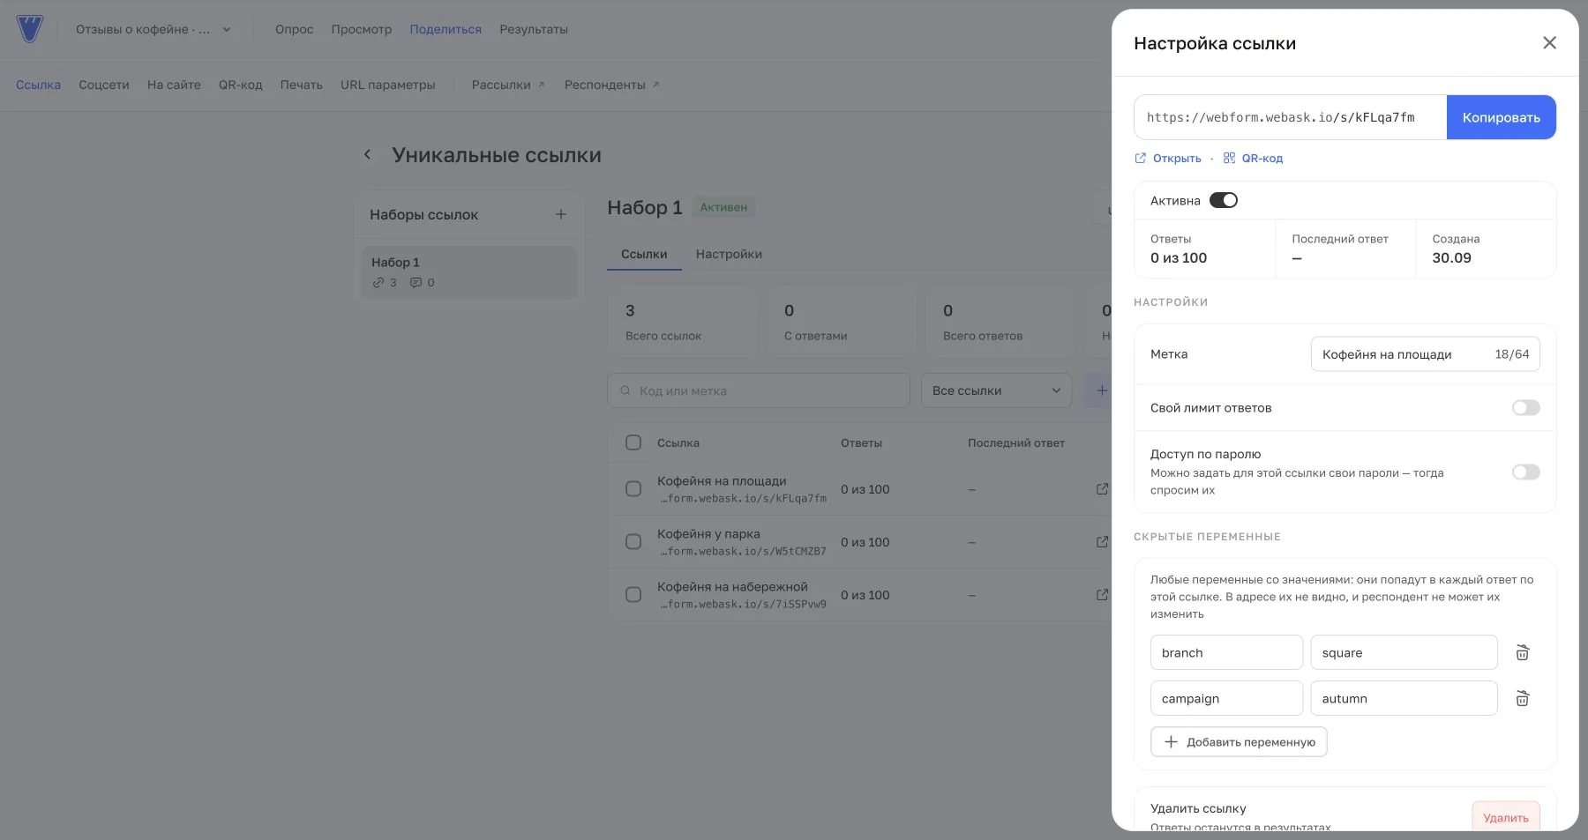This screenshot has width=1588, height=840.
Task: Go back using arrow beside Уникальные ссылки
Action: point(368,155)
